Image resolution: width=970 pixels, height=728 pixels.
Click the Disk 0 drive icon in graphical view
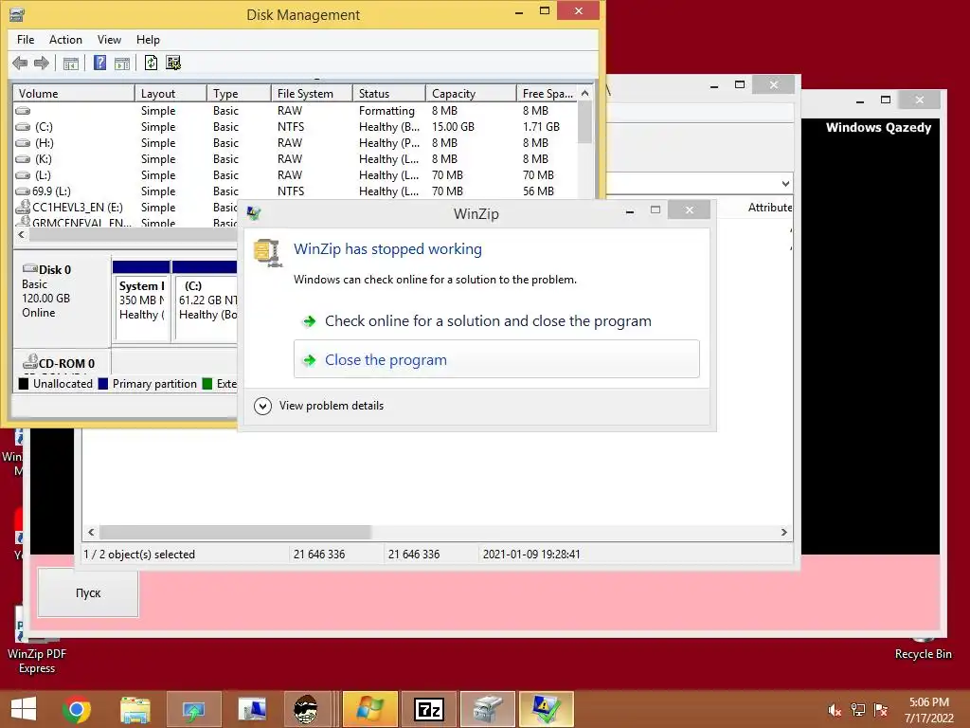click(x=29, y=268)
